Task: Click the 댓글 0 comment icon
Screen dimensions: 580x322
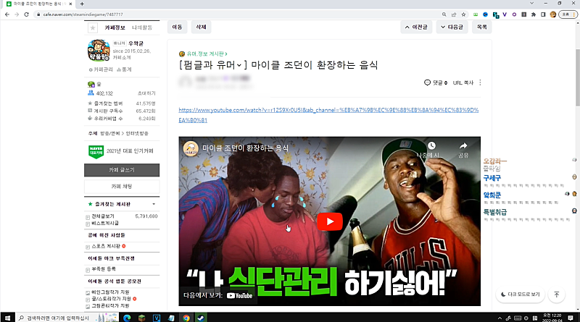Action: 427,82
